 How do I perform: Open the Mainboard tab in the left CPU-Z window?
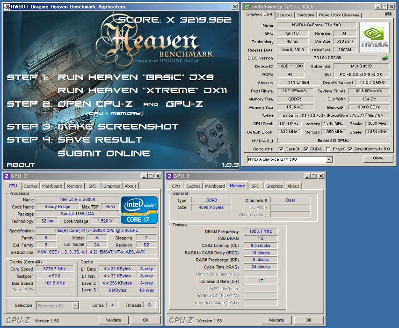(52, 186)
